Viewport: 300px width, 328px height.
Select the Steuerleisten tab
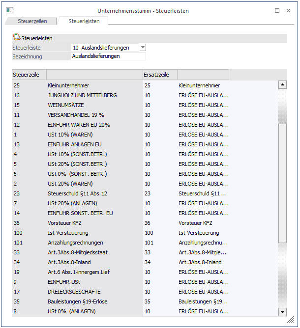click(x=84, y=22)
